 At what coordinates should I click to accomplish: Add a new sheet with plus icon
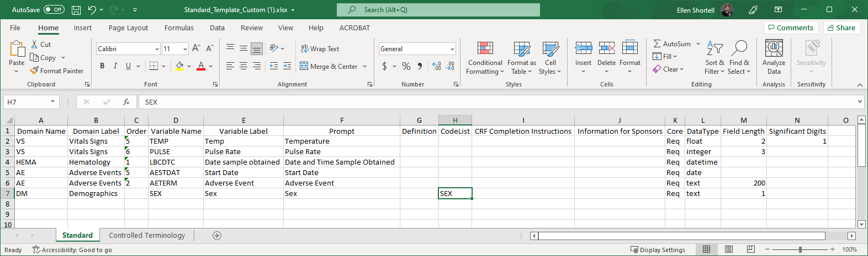point(217,236)
